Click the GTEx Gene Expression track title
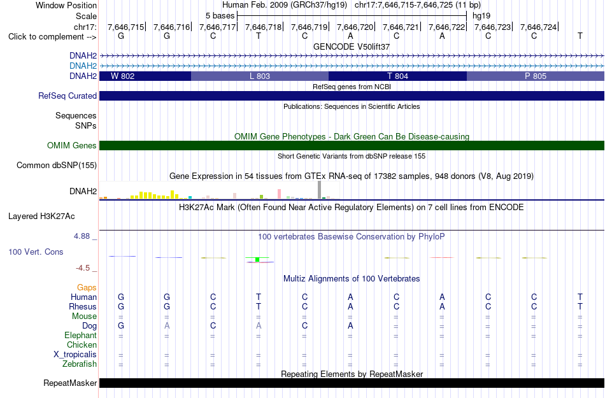Screen dimensions: 605x398 [352, 176]
